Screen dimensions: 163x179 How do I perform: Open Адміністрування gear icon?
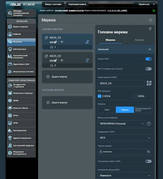[x=10, y=138]
